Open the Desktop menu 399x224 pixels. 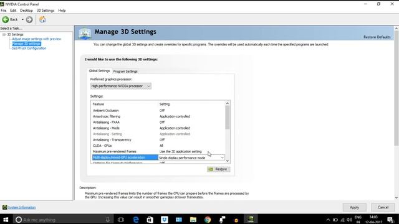[26, 11]
